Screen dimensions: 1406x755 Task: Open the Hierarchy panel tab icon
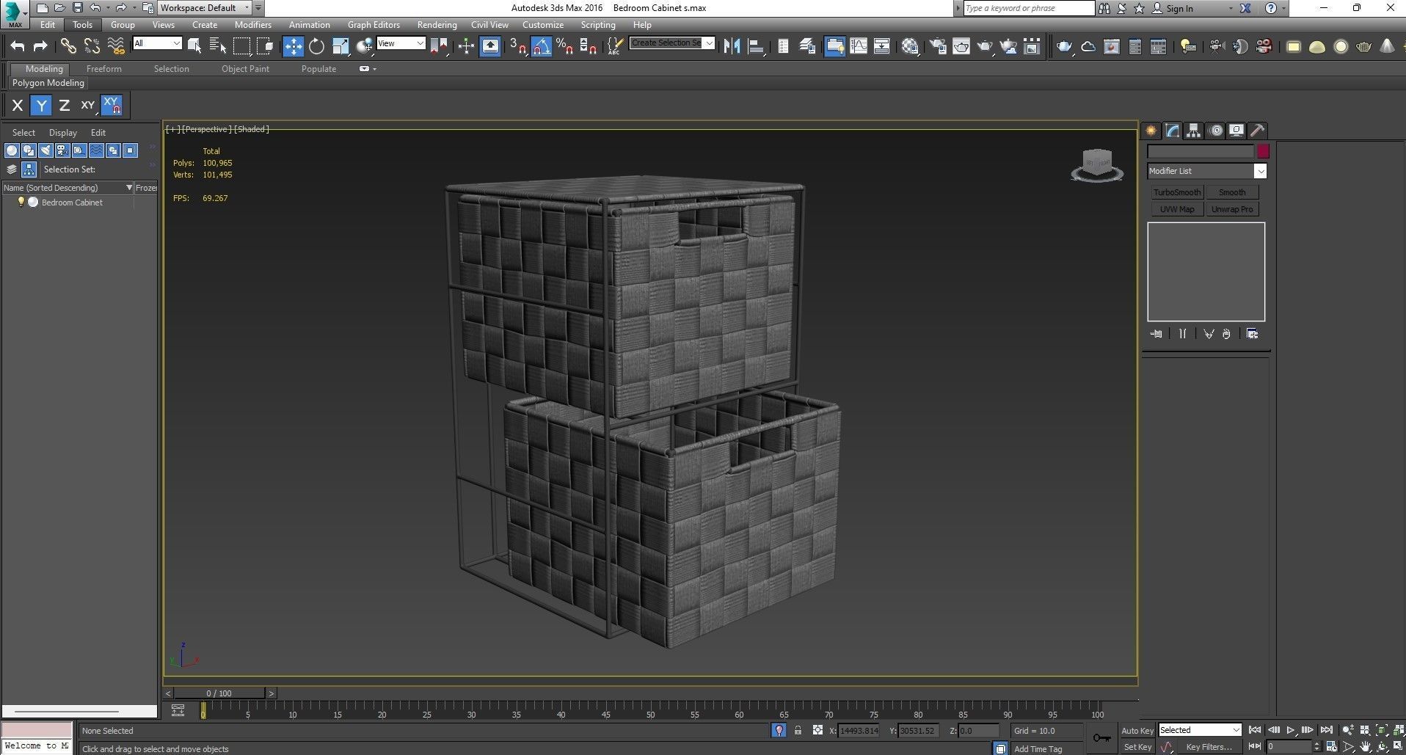[1194, 131]
